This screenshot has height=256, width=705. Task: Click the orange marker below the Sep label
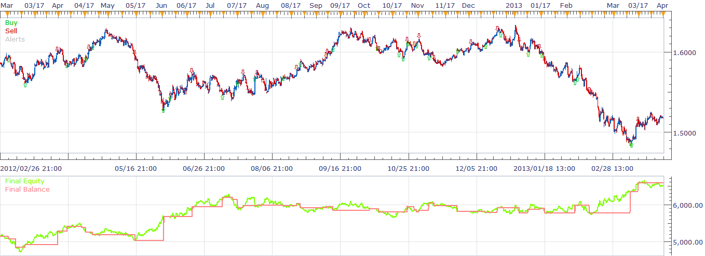click(316, 13)
